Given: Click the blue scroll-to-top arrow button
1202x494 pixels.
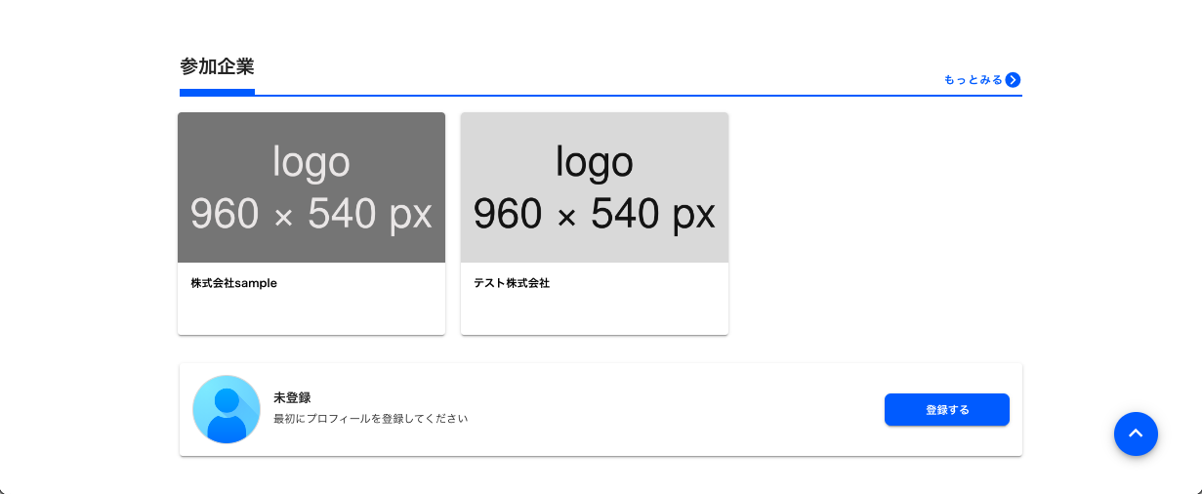Looking at the screenshot, I should pyautogui.click(x=1136, y=433).
